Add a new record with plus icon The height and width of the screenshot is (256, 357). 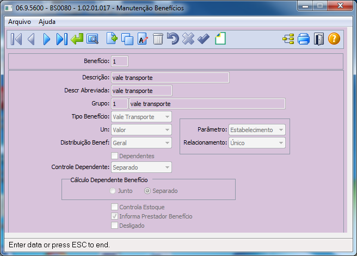click(112, 39)
